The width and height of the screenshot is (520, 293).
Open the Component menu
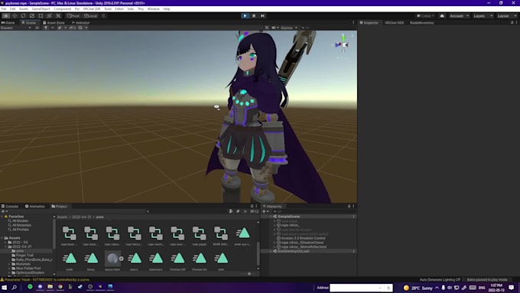pos(62,9)
